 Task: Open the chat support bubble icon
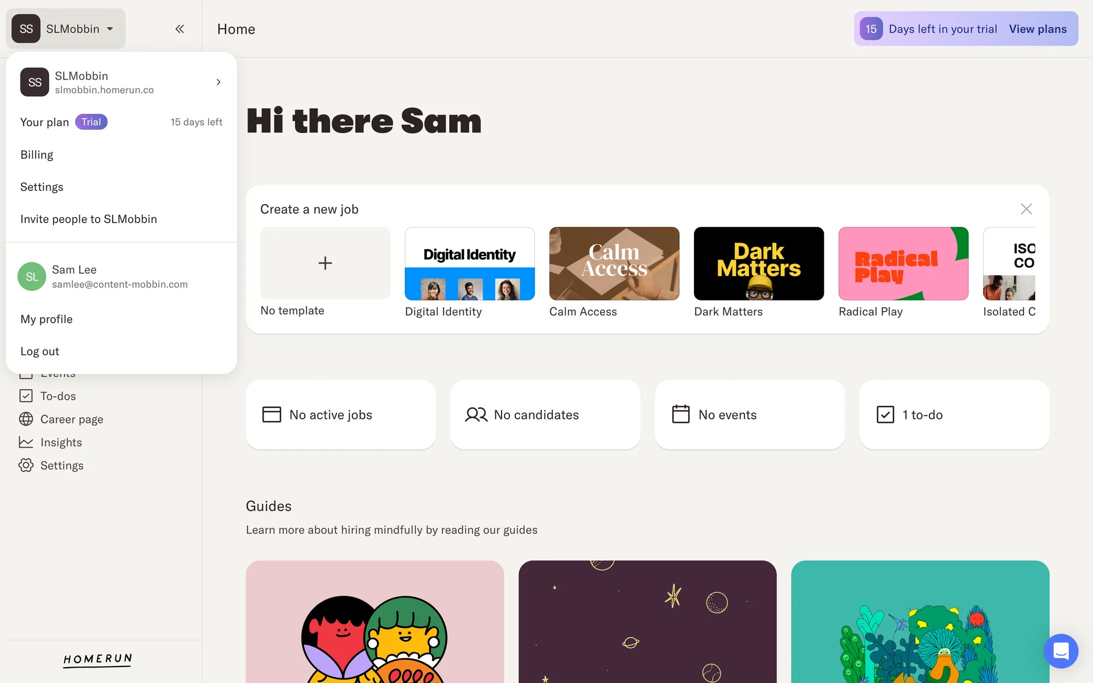(1061, 651)
